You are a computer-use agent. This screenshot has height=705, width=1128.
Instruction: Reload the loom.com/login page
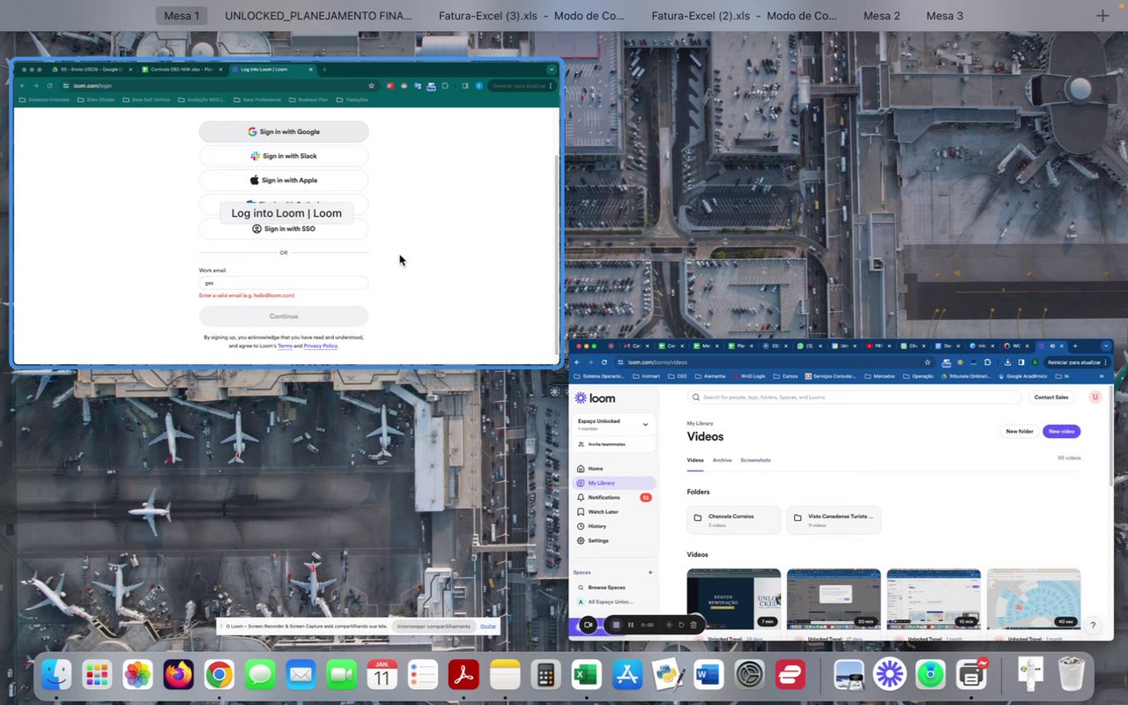49,85
